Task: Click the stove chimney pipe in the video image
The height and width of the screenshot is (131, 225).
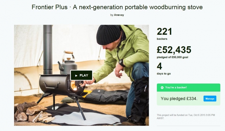Action: click(x=48, y=50)
